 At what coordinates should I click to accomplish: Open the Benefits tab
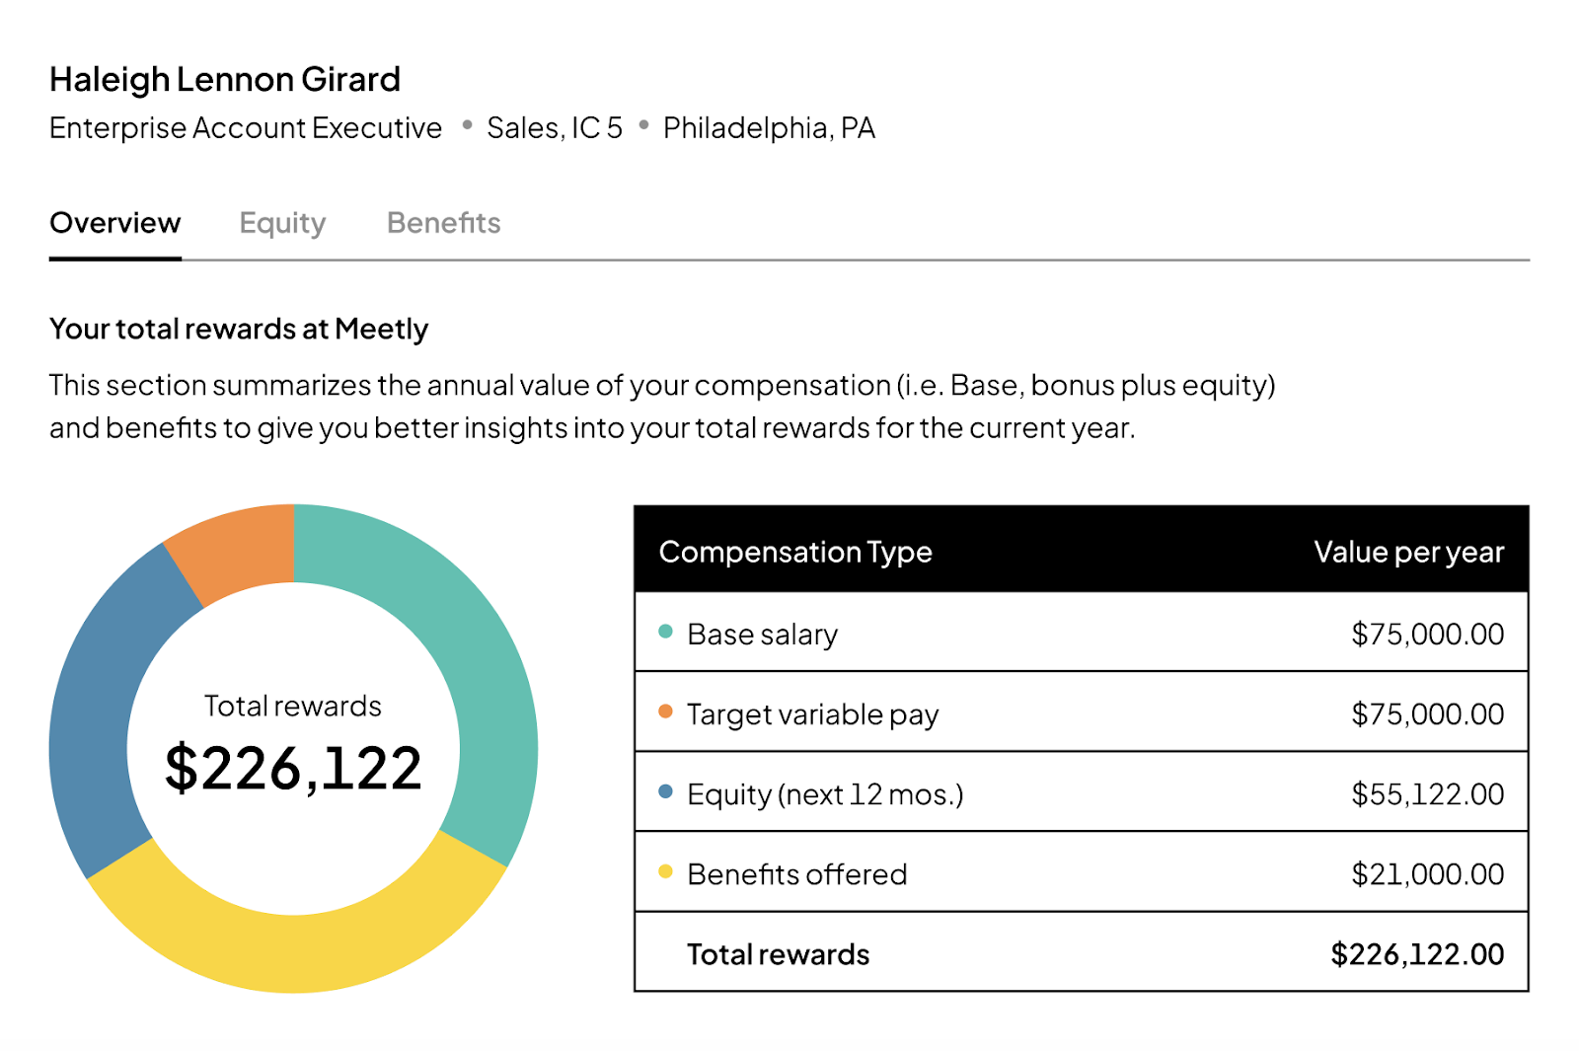tap(443, 223)
